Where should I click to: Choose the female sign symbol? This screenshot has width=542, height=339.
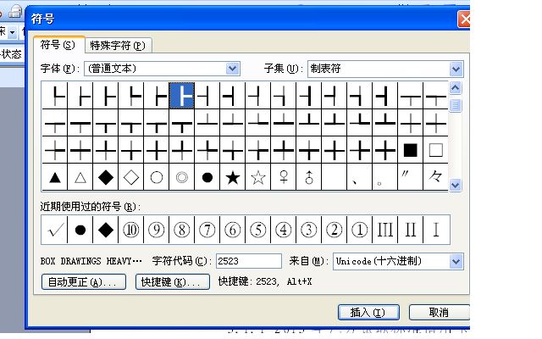tap(284, 177)
